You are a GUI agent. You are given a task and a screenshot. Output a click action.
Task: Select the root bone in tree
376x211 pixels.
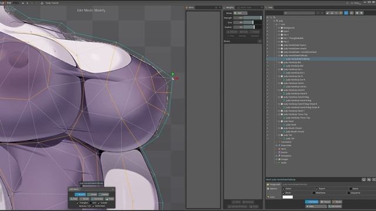coord(283,25)
